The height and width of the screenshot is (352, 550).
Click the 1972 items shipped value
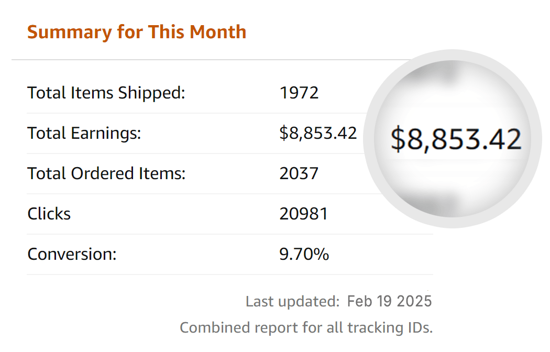tap(299, 93)
